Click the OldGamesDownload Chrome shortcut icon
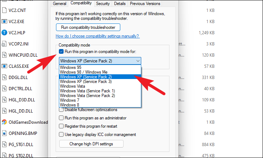 click(x=4, y=122)
